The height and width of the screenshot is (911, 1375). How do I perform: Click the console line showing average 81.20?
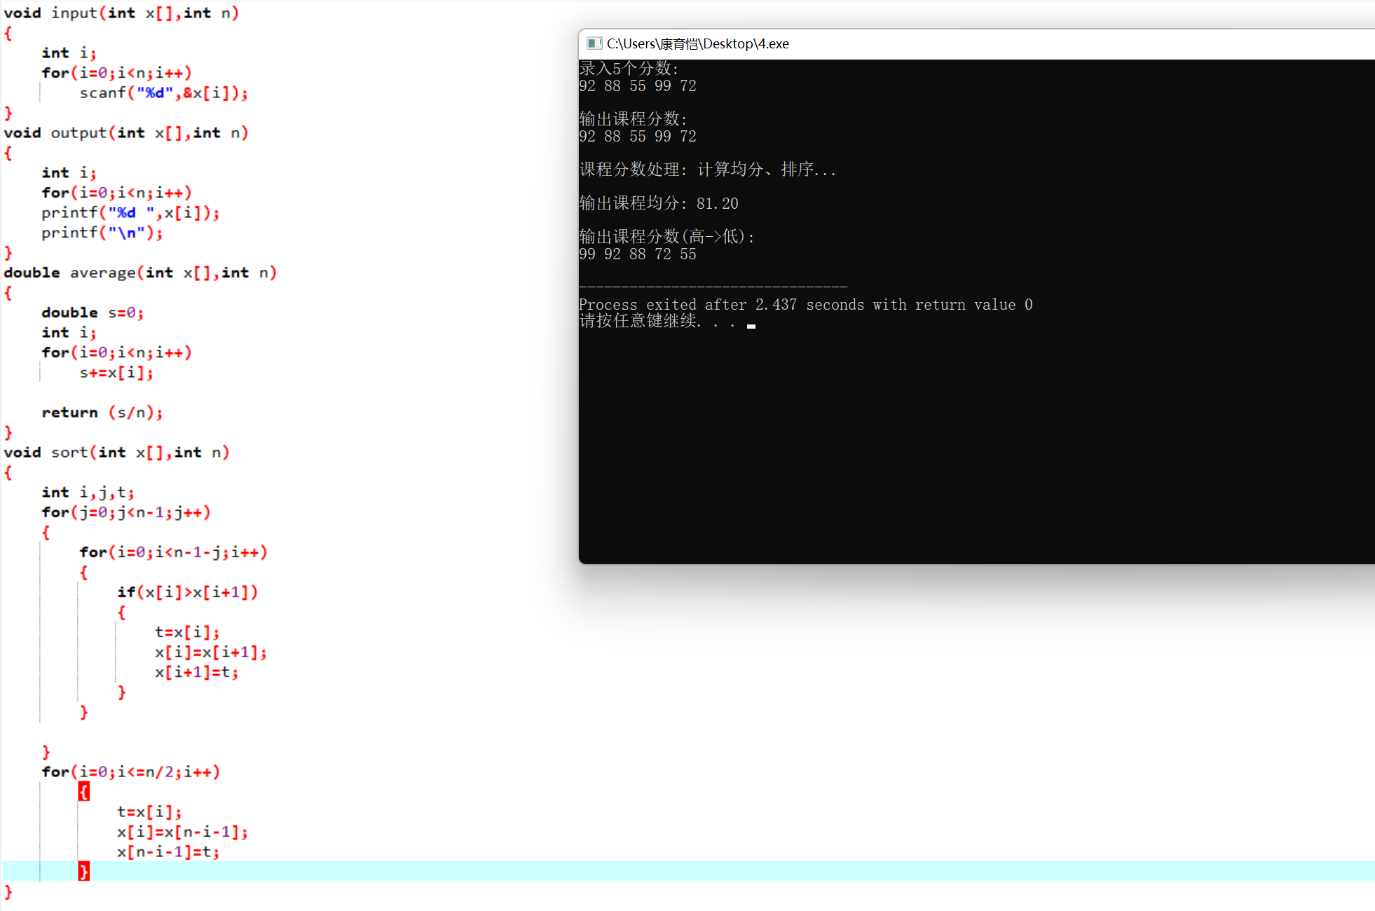[658, 203]
